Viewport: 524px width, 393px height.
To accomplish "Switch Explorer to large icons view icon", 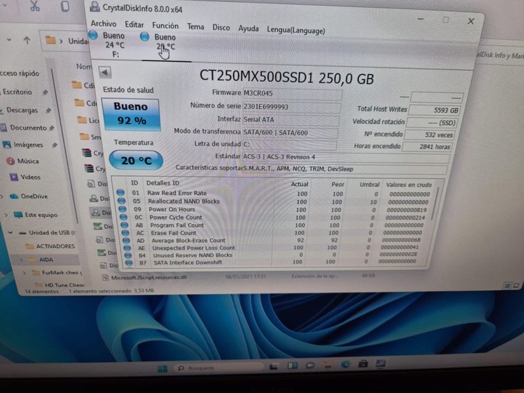I will (516, 286).
